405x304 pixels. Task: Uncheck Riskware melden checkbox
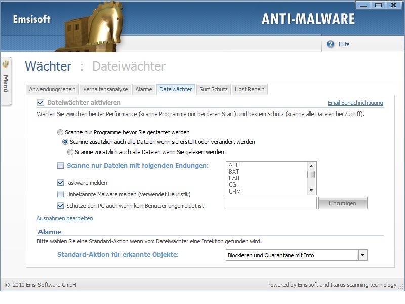tap(60, 183)
